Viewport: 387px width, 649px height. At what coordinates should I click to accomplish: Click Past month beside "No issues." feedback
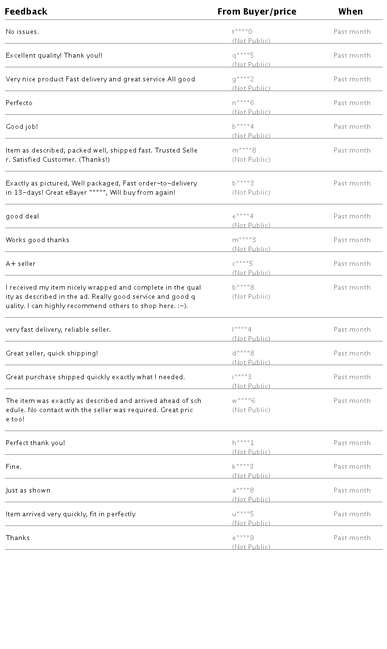click(352, 32)
